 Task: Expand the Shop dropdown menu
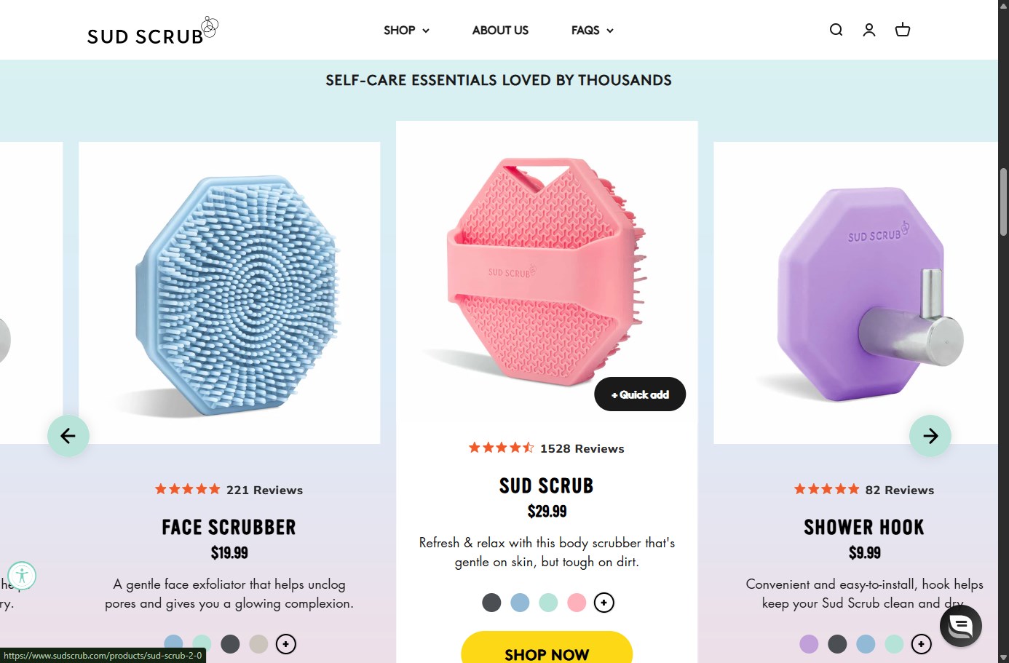click(406, 31)
